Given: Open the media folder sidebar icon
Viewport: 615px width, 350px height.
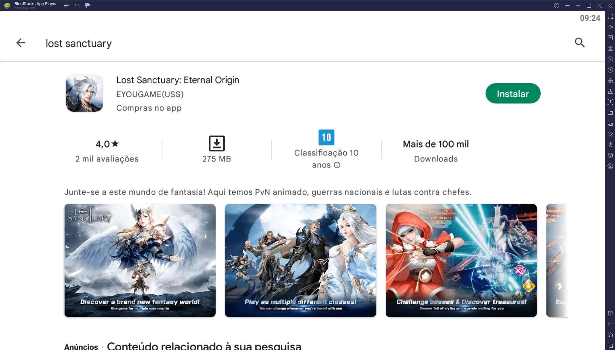Looking at the screenshot, I should [610, 113].
